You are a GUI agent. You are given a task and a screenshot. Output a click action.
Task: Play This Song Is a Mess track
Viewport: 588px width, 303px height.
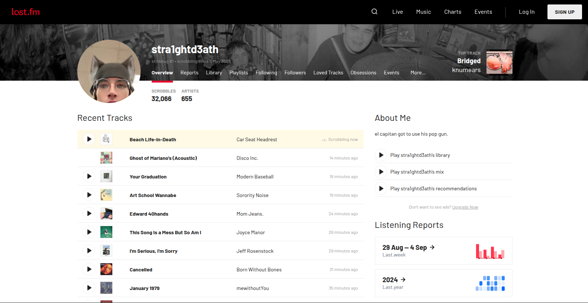[x=89, y=232]
